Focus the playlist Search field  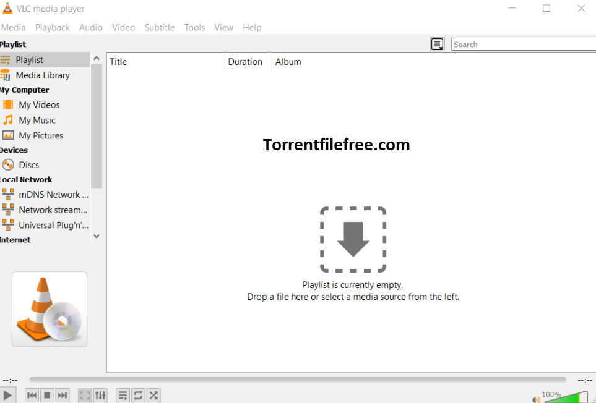(524, 45)
